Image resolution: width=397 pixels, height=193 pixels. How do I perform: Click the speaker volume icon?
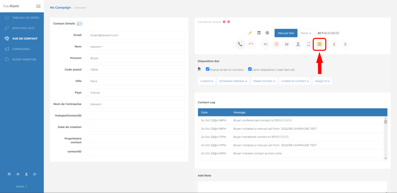tap(266, 44)
